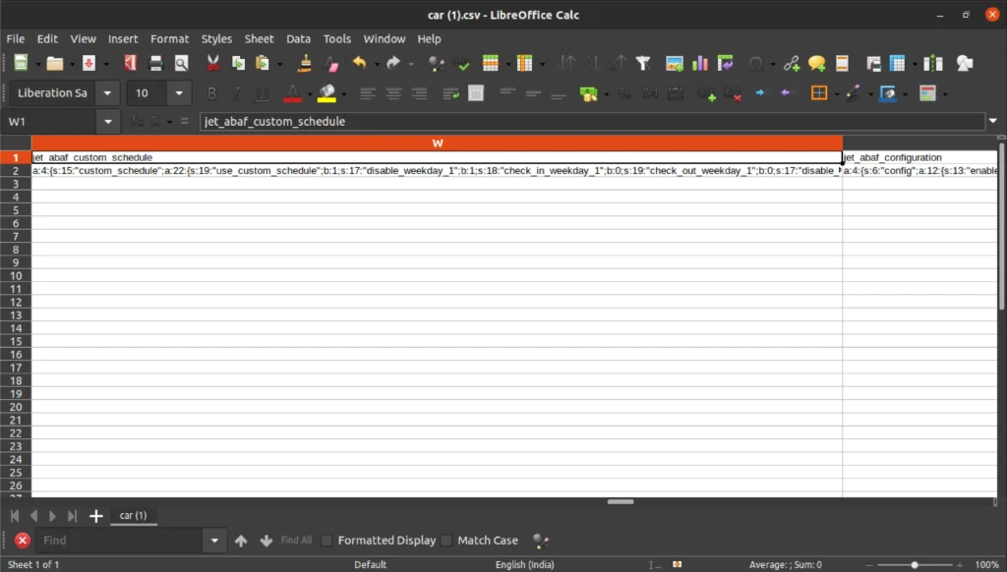Open the font size dropdown
This screenshot has width=1007, height=572.
coord(179,93)
